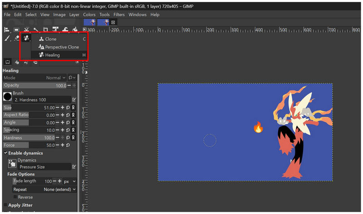The width and height of the screenshot is (363, 214).
Task: Open the Repeat None (extend) dropdown
Action: click(44, 190)
